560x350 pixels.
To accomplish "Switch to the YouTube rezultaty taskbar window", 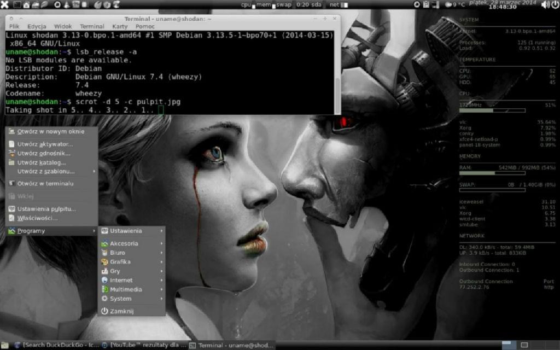I will click(144, 346).
